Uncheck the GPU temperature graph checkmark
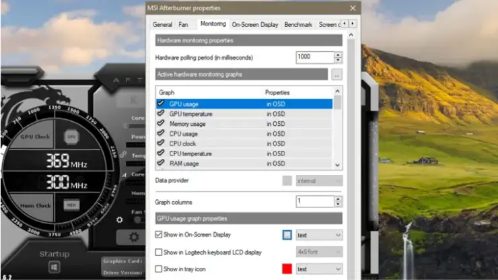Image resolution: width=498 pixels, height=280 pixels. tap(161, 113)
